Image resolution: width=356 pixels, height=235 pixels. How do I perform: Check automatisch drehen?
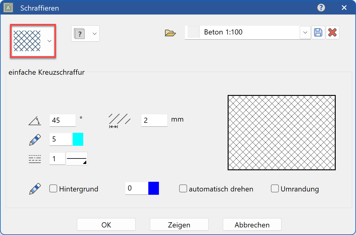pyautogui.click(x=183, y=188)
